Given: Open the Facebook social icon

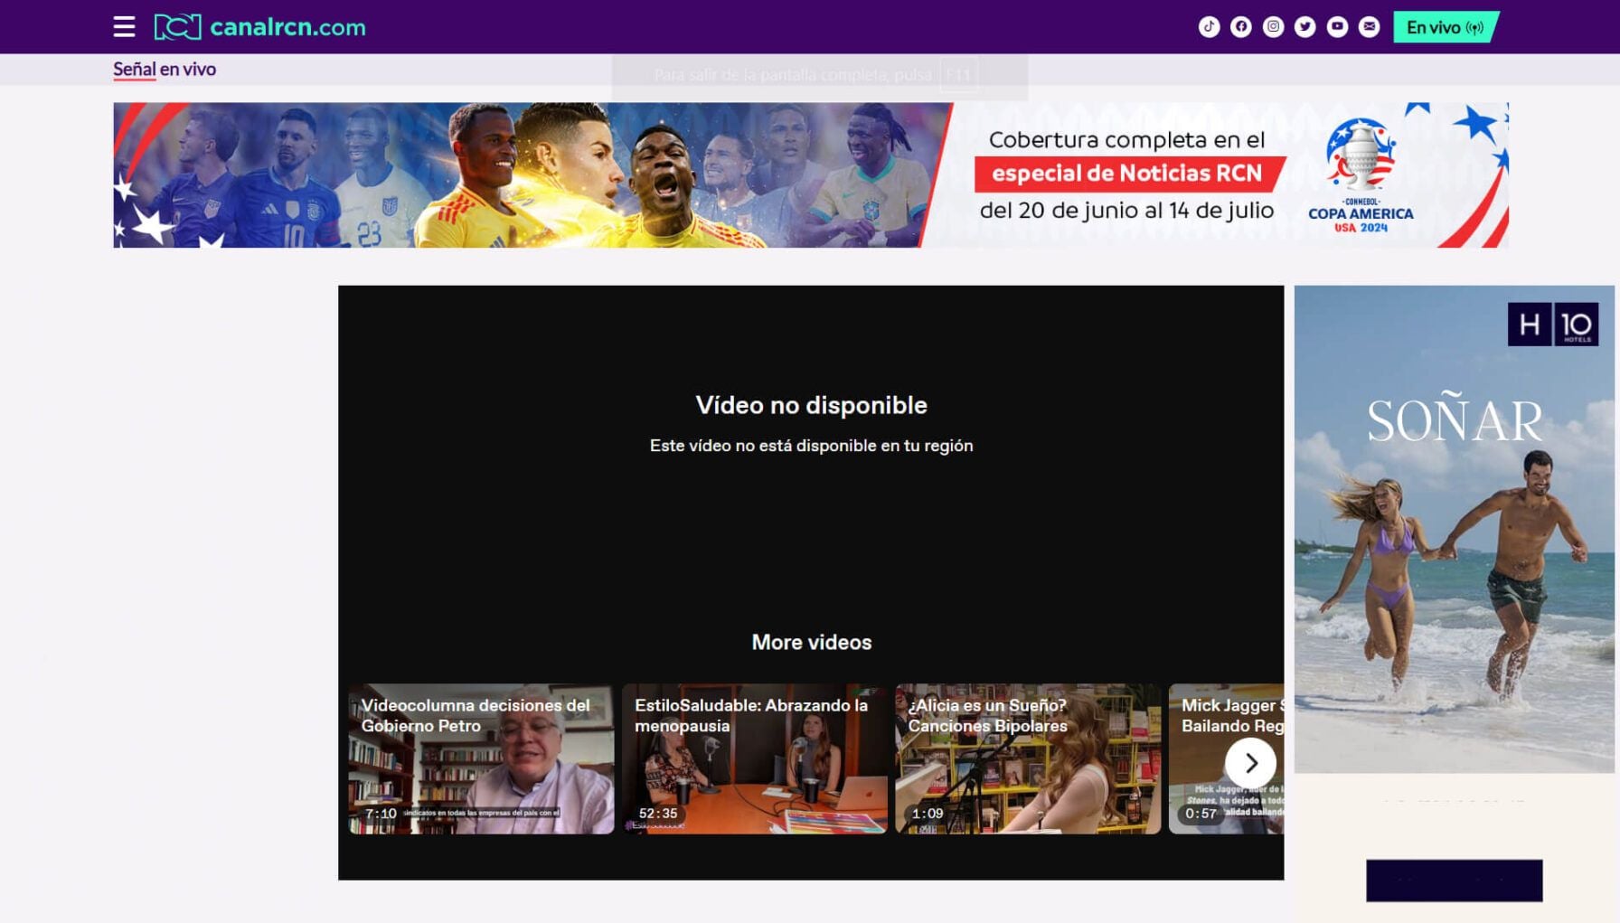Looking at the screenshot, I should pos(1241,27).
